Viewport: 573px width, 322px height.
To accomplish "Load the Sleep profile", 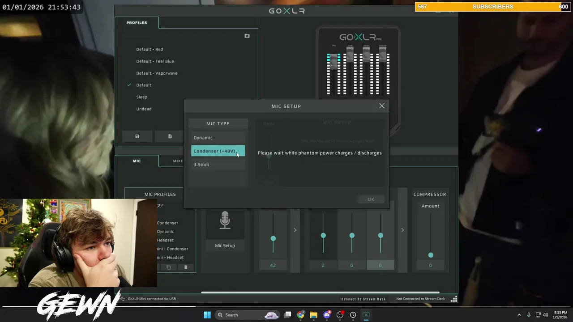I will pyautogui.click(x=141, y=97).
